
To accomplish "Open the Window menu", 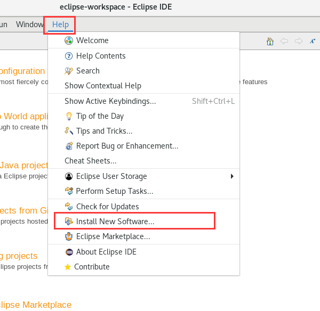I will [29, 24].
